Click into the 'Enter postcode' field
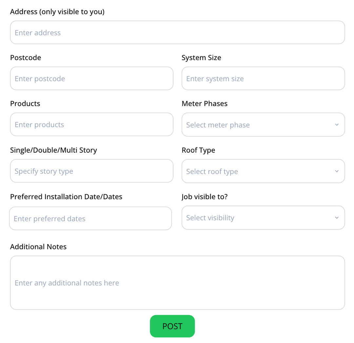Screen dimensions: 354x343 [91, 78]
